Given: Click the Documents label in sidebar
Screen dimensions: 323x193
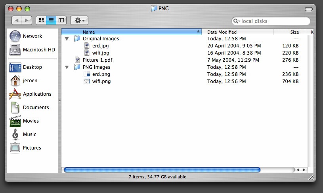Looking at the screenshot, I should coord(36,108).
